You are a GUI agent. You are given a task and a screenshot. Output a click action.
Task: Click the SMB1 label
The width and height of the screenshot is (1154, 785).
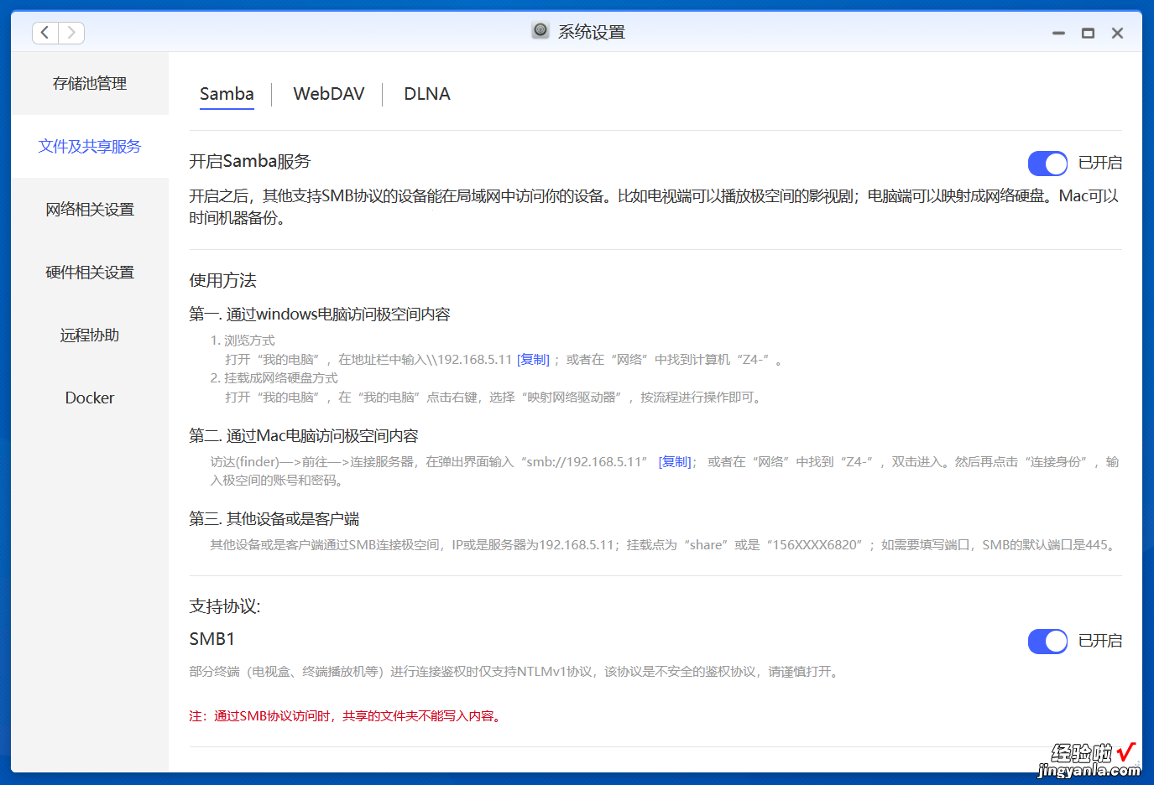click(212, 639)
